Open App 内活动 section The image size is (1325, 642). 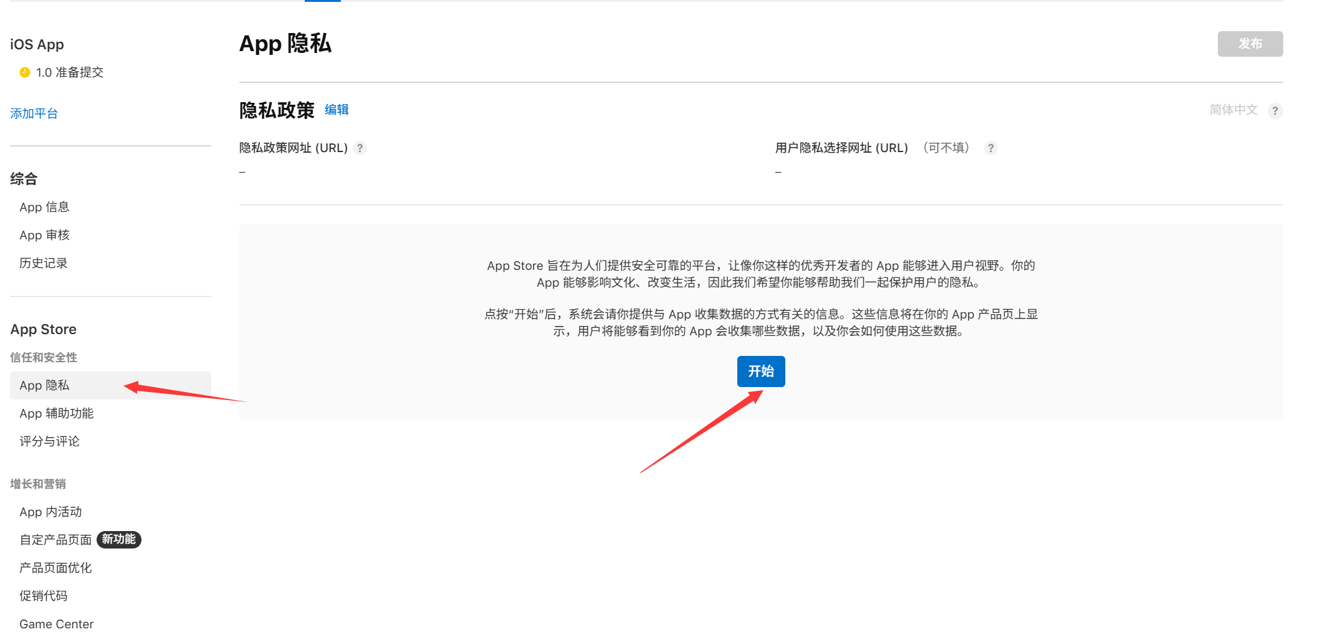[50, 512]
